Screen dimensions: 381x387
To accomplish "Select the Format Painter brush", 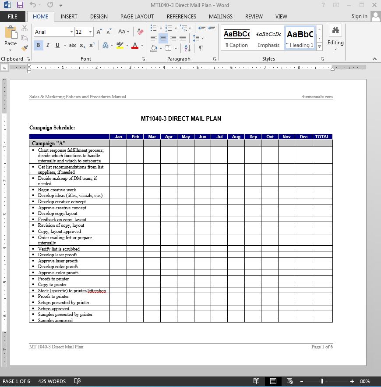I will 25,48.
